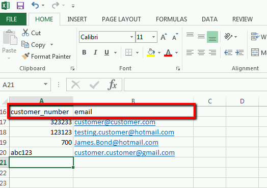Expand the Copy options arrow
Image resolution: width=267 pixels, height=188 pixels.
tap(51, 45)
